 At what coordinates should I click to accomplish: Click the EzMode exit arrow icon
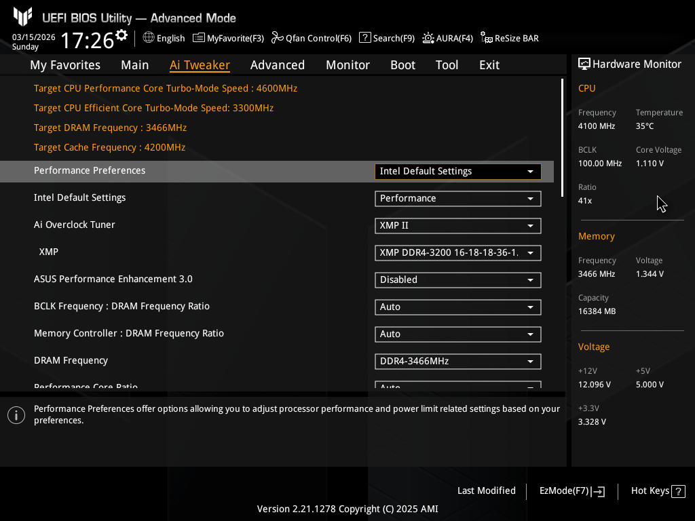(x=598, y=491)
